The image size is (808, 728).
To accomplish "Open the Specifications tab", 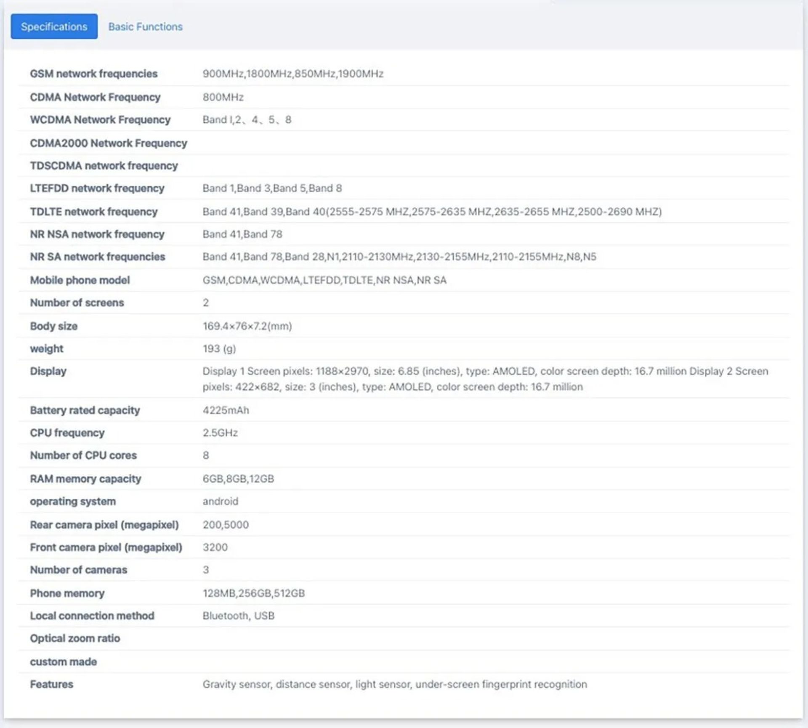I will pos(54,27).
